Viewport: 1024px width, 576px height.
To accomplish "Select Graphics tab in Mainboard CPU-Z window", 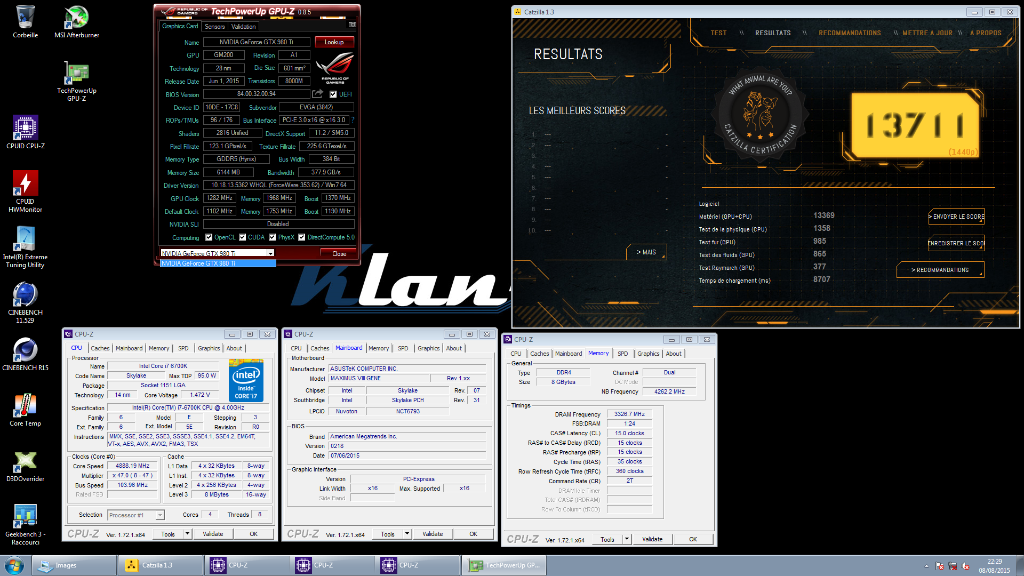I will 428,348.
